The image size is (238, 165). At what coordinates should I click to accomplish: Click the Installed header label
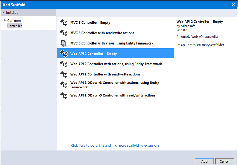click(x=12, y=13)
